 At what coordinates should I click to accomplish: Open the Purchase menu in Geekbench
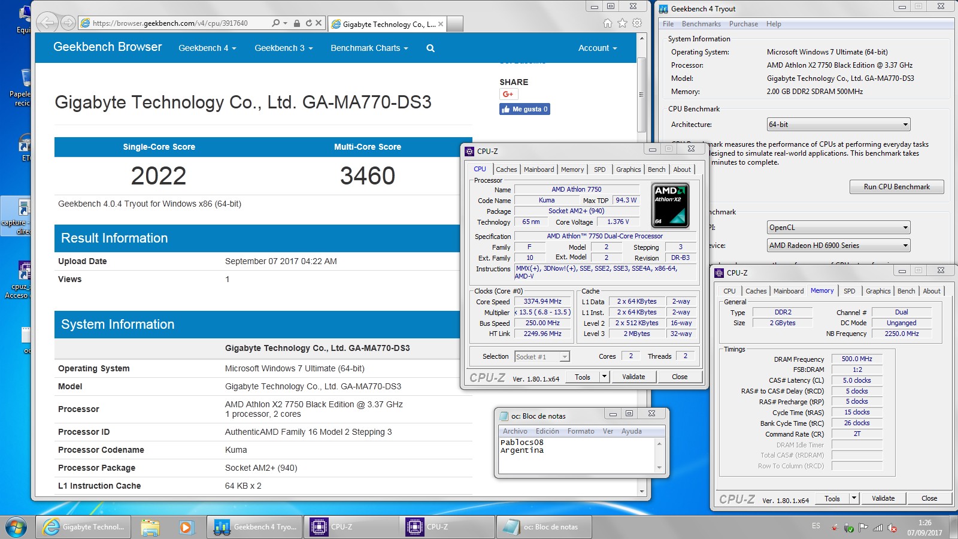(x=744, y=24)
